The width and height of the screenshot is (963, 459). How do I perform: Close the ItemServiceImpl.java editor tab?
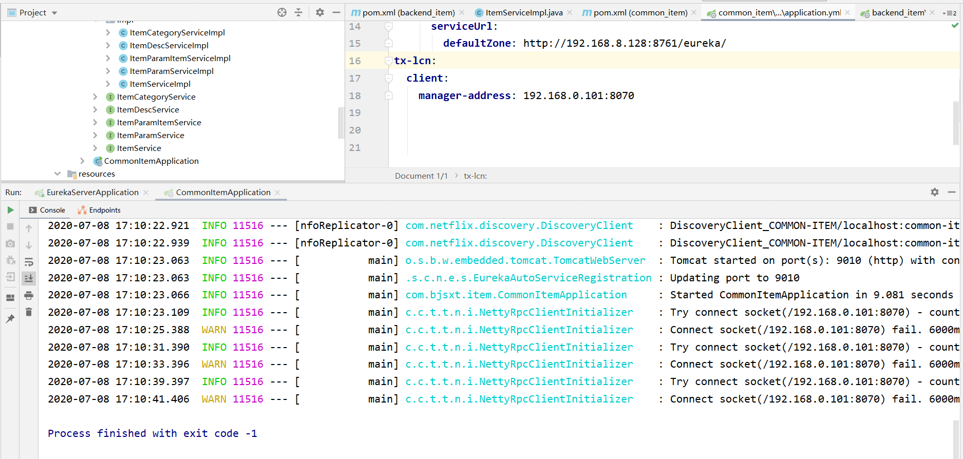point(570,12)
